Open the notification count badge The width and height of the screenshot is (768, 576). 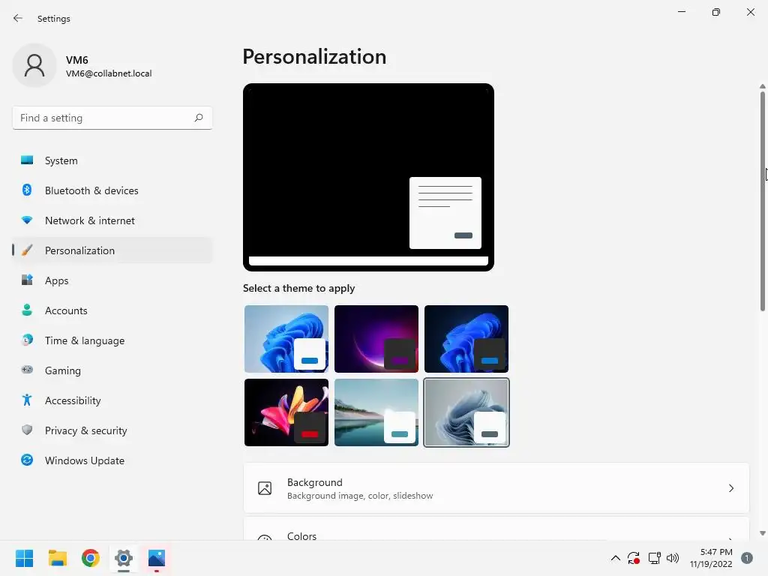[x=746, y=558]
